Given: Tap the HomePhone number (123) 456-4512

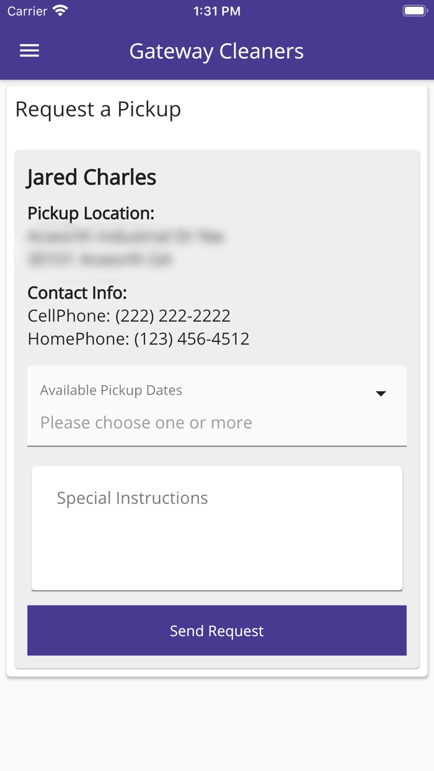Looking at the screenshot, I should [x=138, y=338].
